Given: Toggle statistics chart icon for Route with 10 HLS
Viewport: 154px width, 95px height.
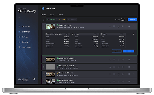Looking at the screenshot, I should 118,26.
